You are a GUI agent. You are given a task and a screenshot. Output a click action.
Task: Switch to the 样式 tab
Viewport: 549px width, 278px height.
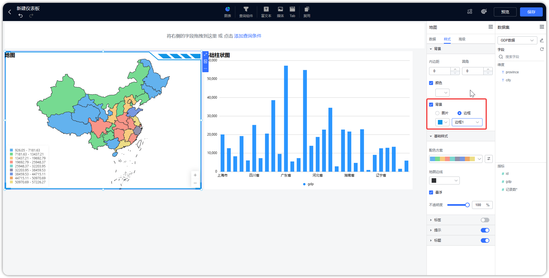pyautogui.click(x=447, y=39)
